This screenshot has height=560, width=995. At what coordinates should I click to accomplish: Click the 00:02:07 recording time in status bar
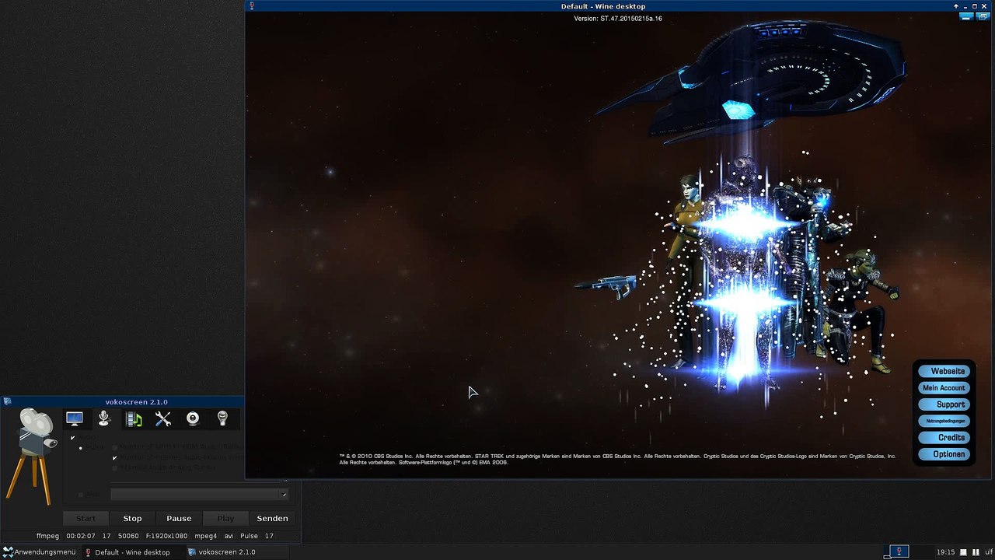coord(81,536)
